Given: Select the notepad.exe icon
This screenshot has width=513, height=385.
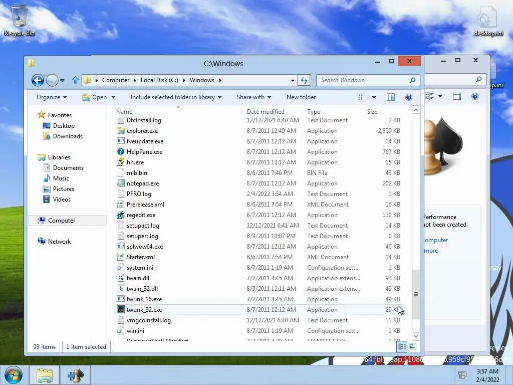Looking at the screenshot, I should click(121, 183).
